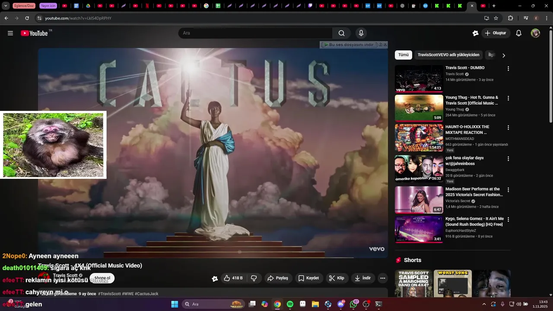The width and height of the screenshot is (553, 311).
Task: Click the install/cast icon in address bar
Action: click(486, 18)
